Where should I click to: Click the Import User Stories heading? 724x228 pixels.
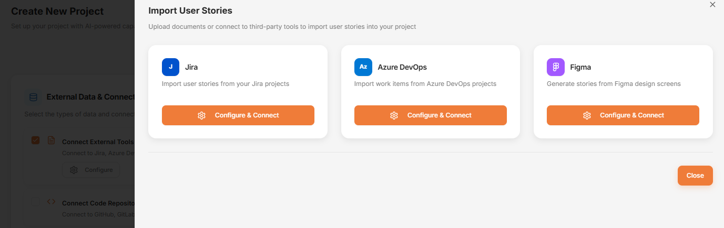pos(190,10)
